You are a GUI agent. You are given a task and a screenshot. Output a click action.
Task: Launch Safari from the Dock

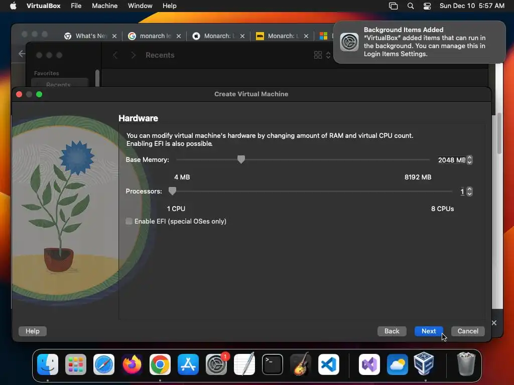104,364
